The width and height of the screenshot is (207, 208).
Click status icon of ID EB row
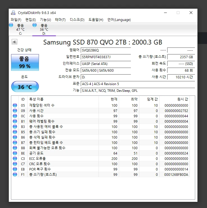15,169
